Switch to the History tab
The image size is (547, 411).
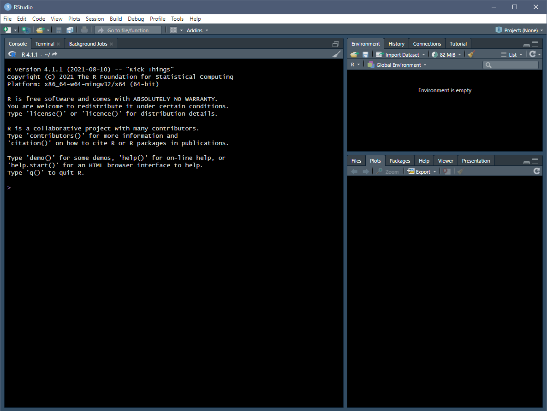pyautogui.click(x=396, y=43)
